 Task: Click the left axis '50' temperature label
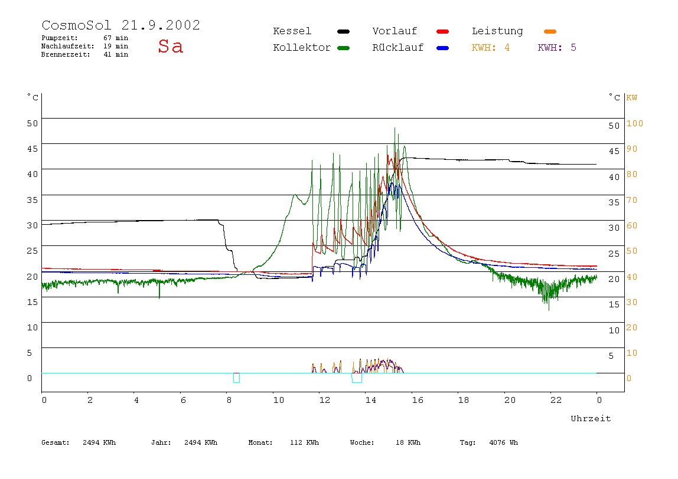(32, 123)
